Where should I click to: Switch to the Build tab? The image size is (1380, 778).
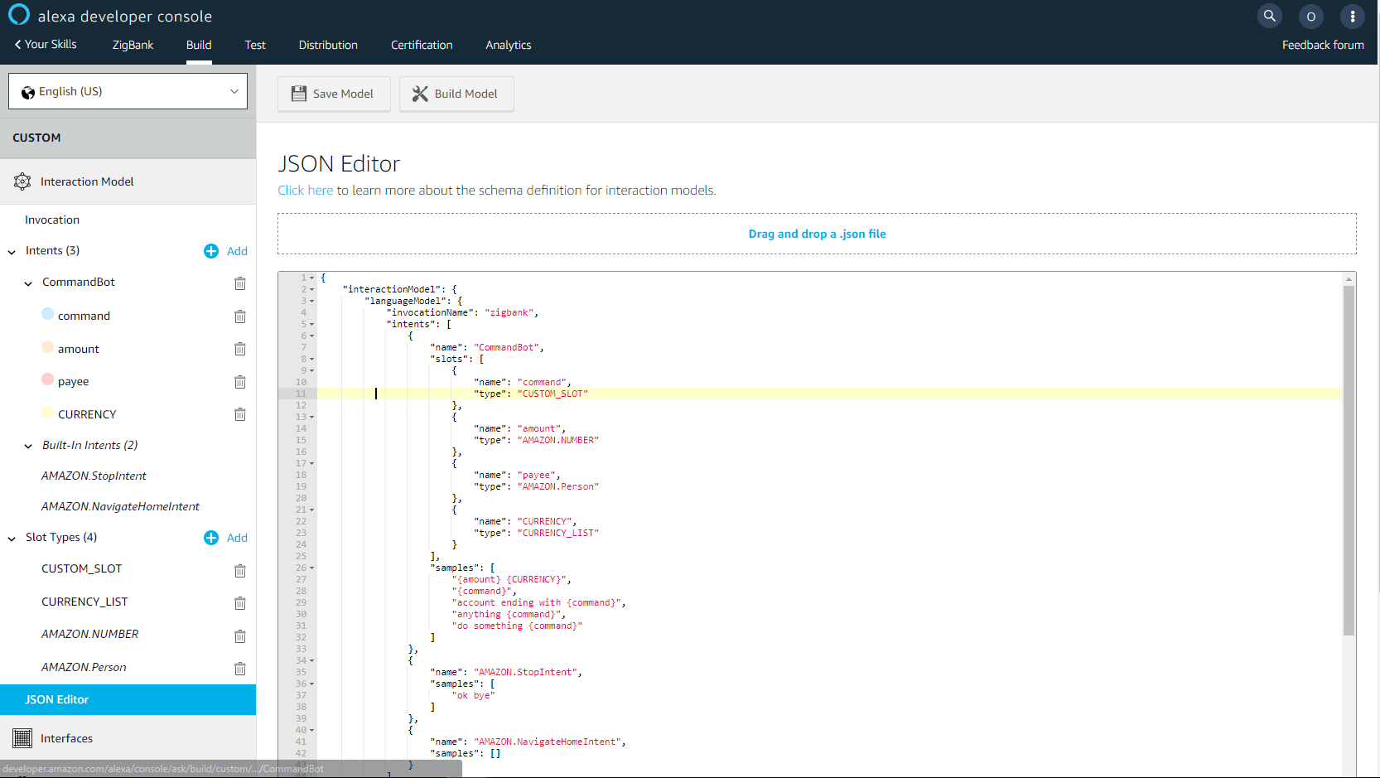(x=199, y=45)
